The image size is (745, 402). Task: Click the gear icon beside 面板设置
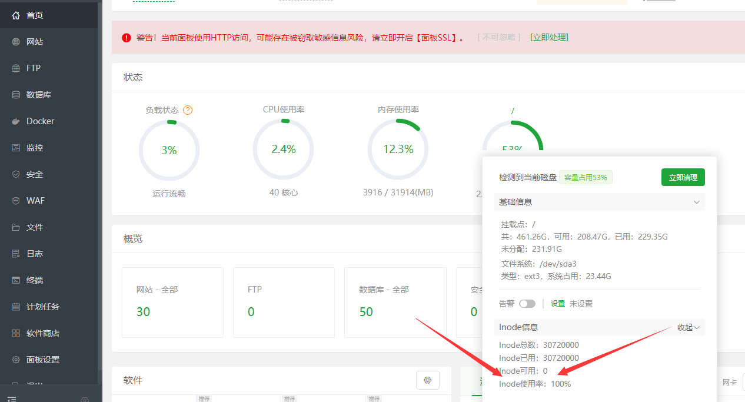tap(16, 360)
